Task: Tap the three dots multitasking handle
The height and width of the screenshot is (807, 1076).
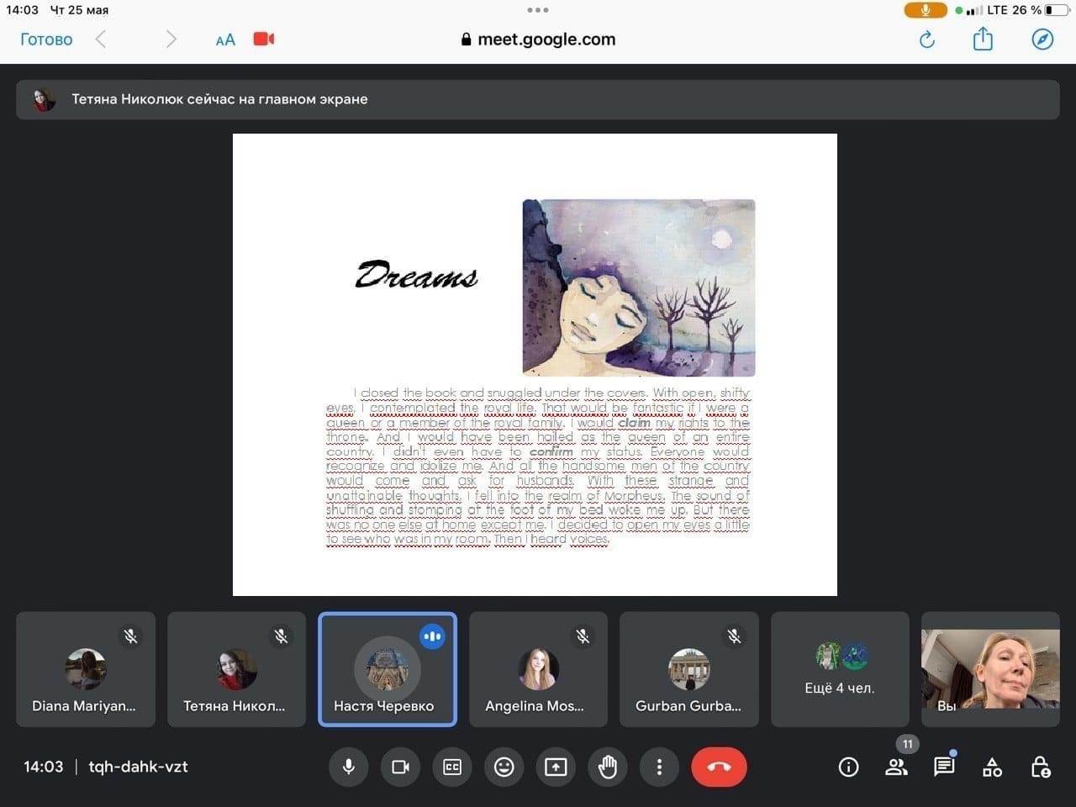Action: [x=538, y=10]
